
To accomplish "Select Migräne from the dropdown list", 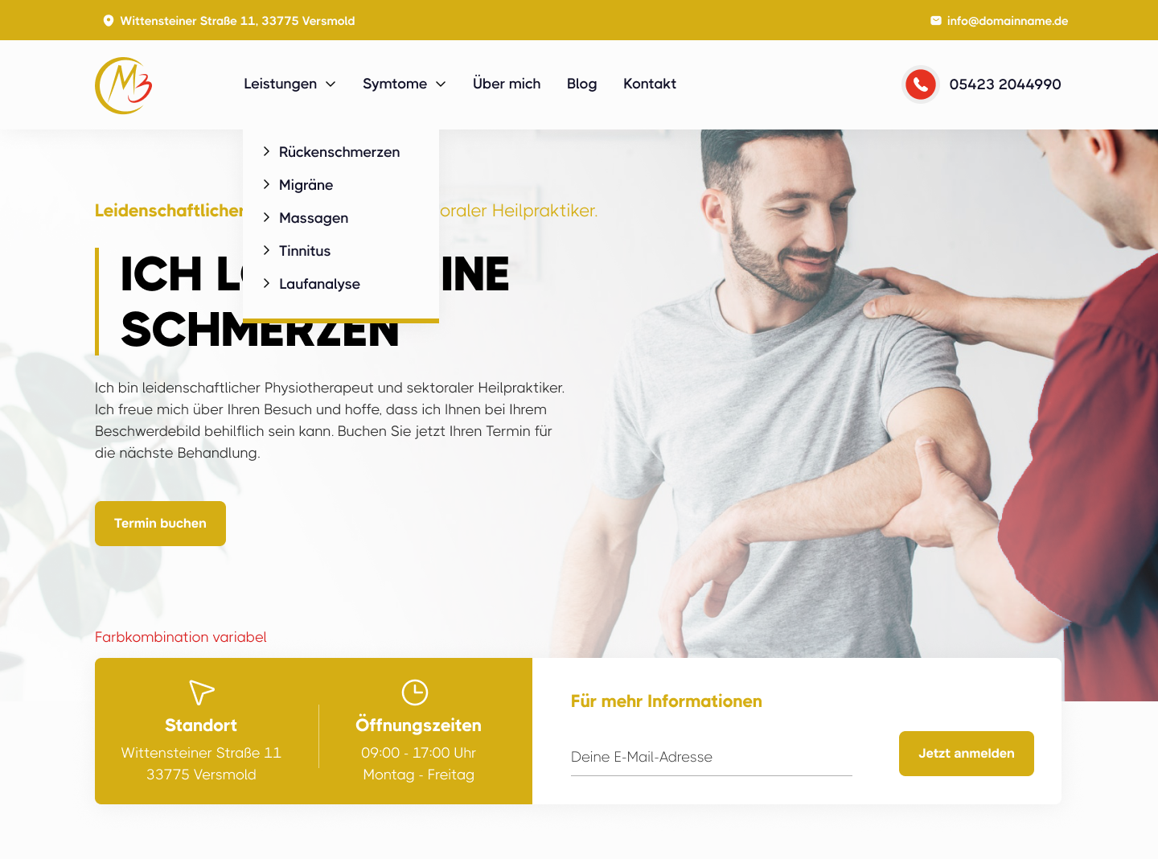I will click(x=306, y=185).
